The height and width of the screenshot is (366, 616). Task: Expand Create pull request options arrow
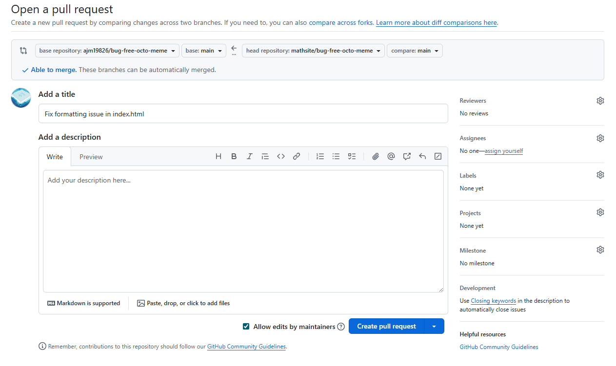point(434,327)
